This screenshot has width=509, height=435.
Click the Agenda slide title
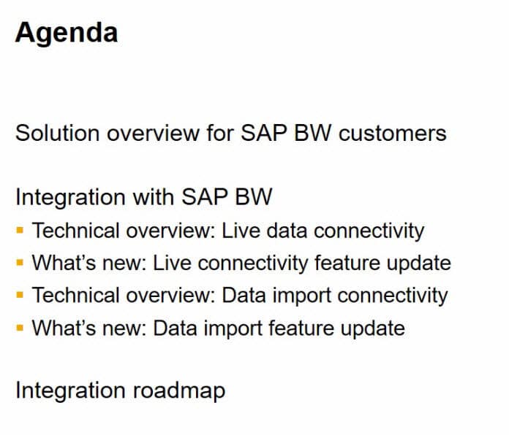tap(67, 33)
